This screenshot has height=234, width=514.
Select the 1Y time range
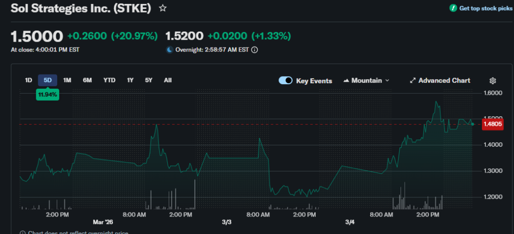[x=130, y=80]
